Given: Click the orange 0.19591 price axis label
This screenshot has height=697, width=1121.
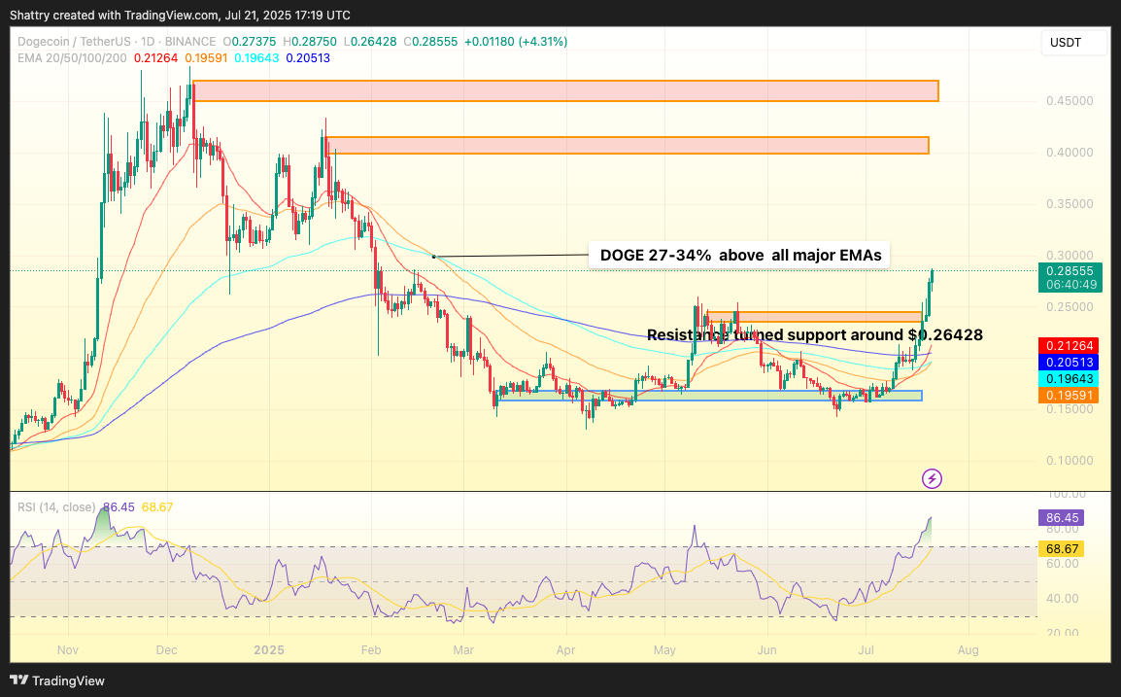Looking at the screenshot, I should 1070,395.
